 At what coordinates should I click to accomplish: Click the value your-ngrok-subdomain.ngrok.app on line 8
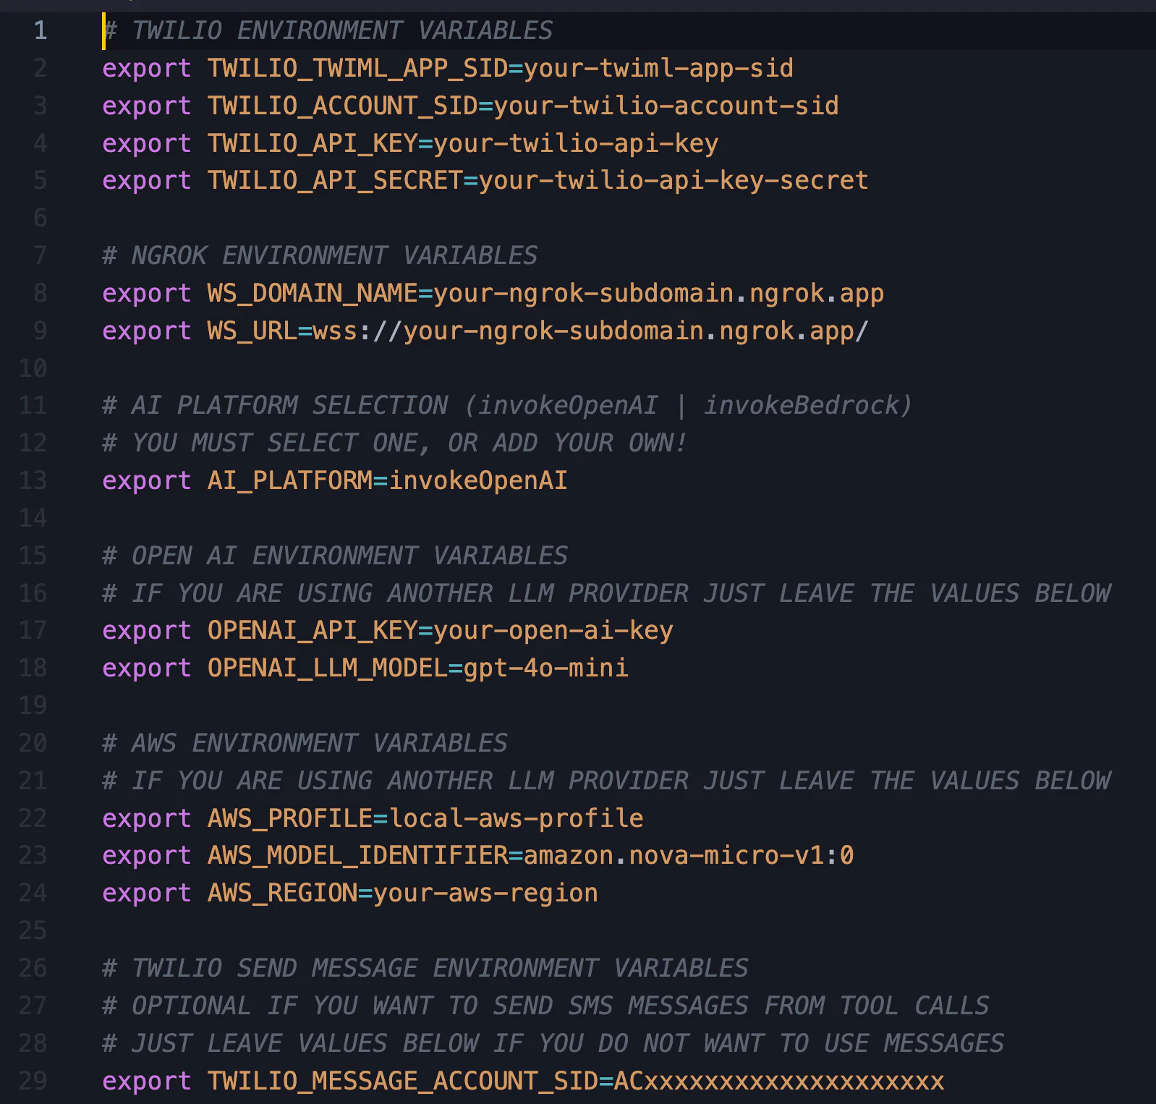658,293
